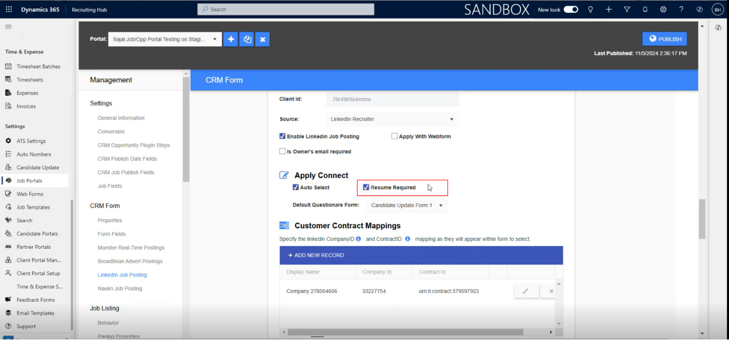Uncheck the Resume Required checkbox
Screen dimensions: 729x341
(366, 187)
